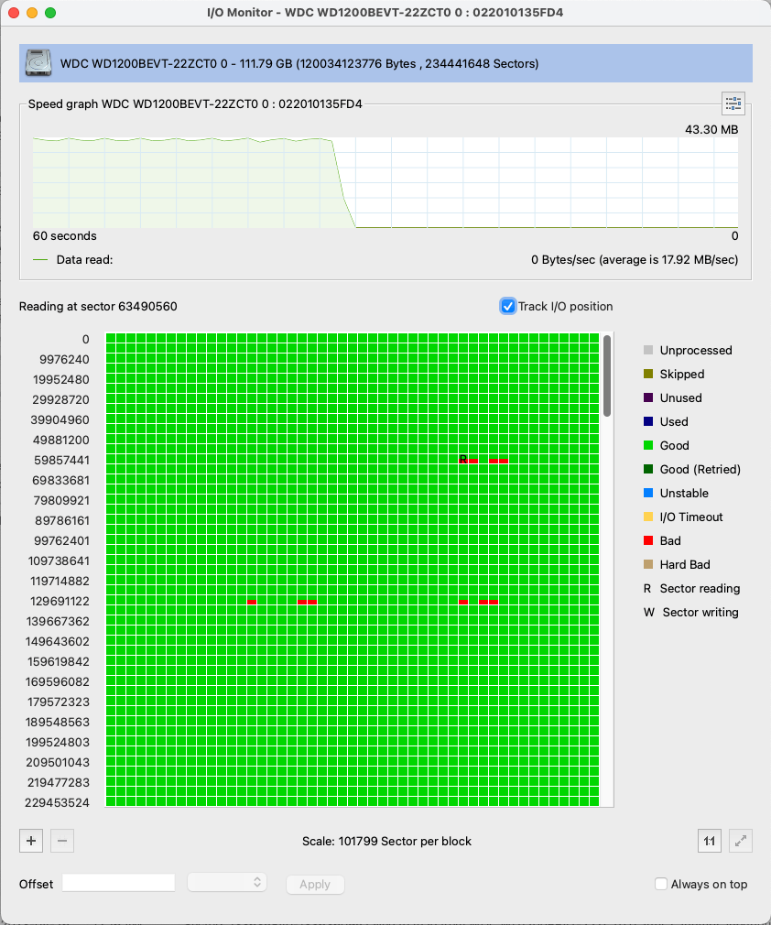Click the hard drive icon in the header

coord(38,62)
